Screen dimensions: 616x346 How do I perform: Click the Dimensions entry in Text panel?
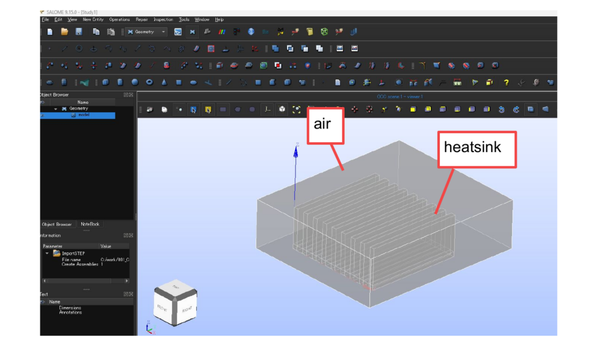(70, 308)
